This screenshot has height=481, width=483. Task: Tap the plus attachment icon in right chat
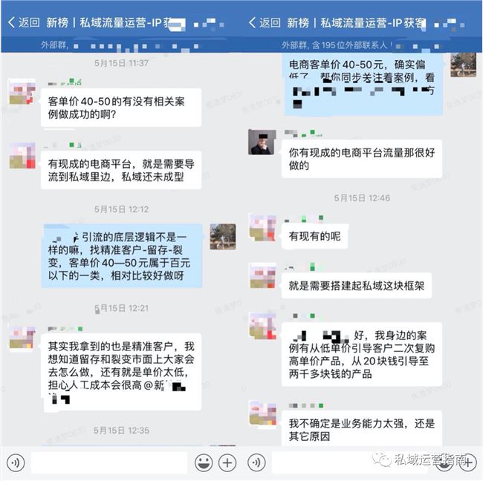point(468,462)
